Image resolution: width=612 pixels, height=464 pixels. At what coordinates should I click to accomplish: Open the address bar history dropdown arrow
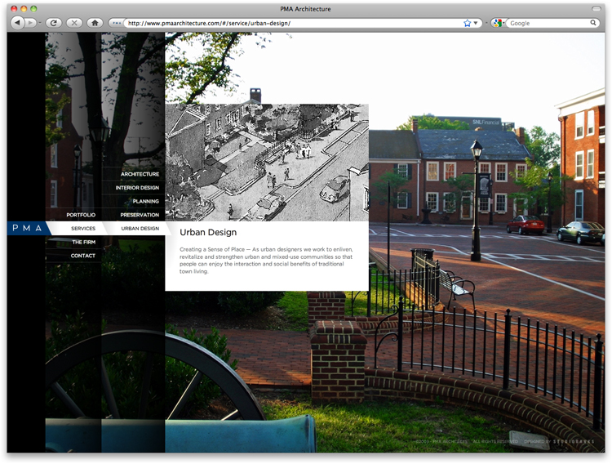click(476, 23)
